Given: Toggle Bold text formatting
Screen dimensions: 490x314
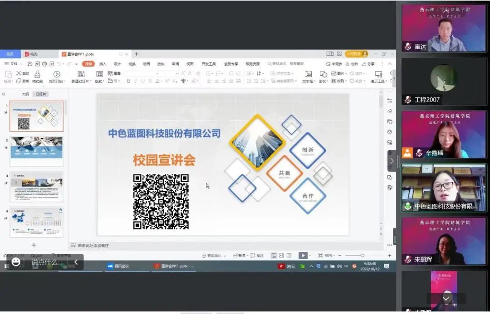Looking at the screenshot, I should coord(128,81).
